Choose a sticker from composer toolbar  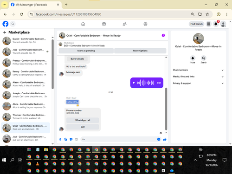[71, 139]
